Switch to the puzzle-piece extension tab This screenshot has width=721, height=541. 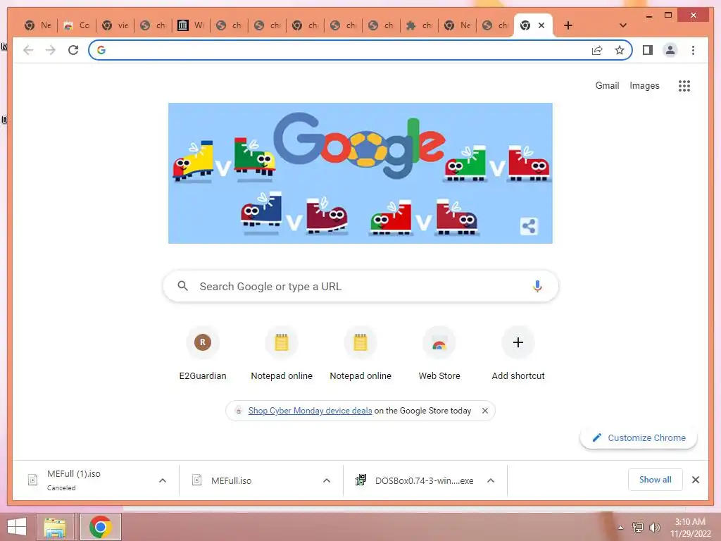pos(420,25)
